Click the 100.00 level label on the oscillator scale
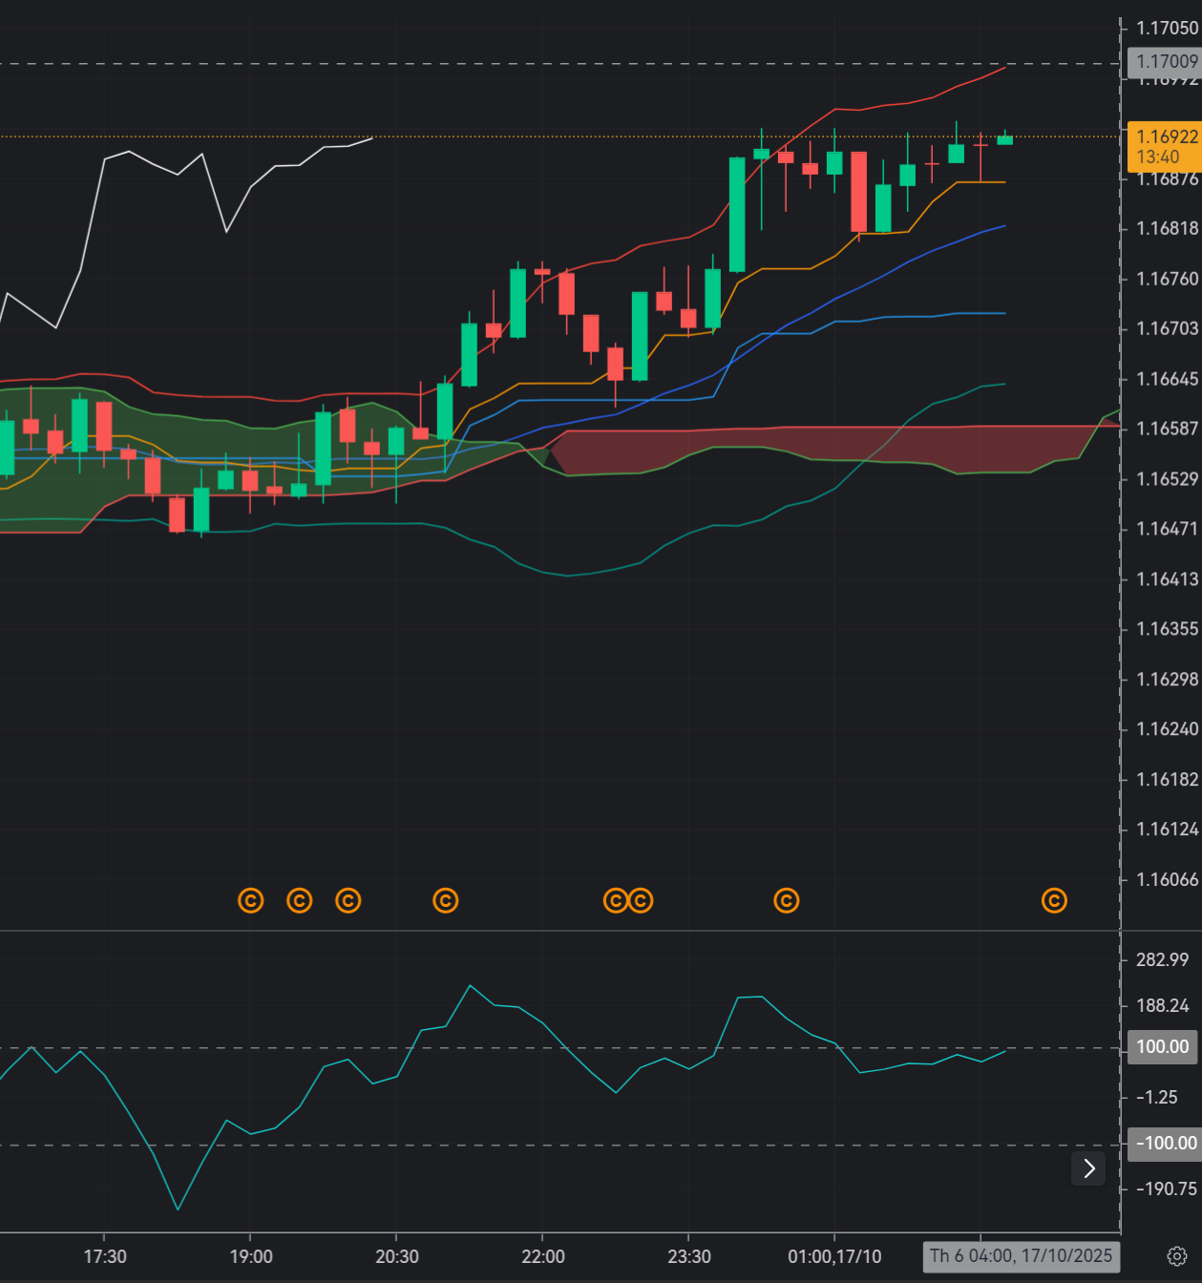This screenshot has width=1202, height=1283. (1162, 1046)
